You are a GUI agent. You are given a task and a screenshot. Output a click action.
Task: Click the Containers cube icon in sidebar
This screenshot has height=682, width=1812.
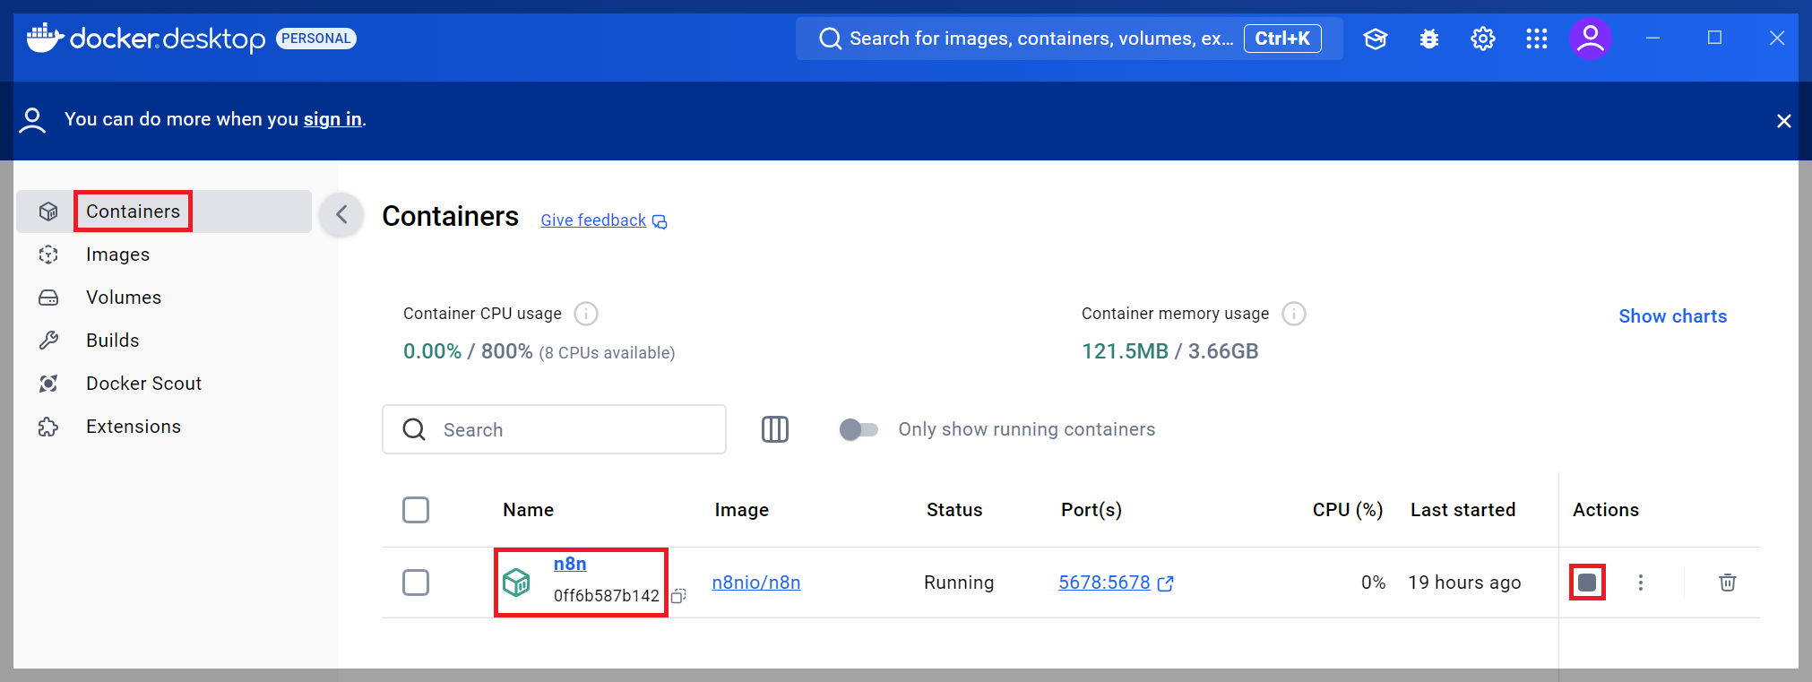[x=48, y=212]
